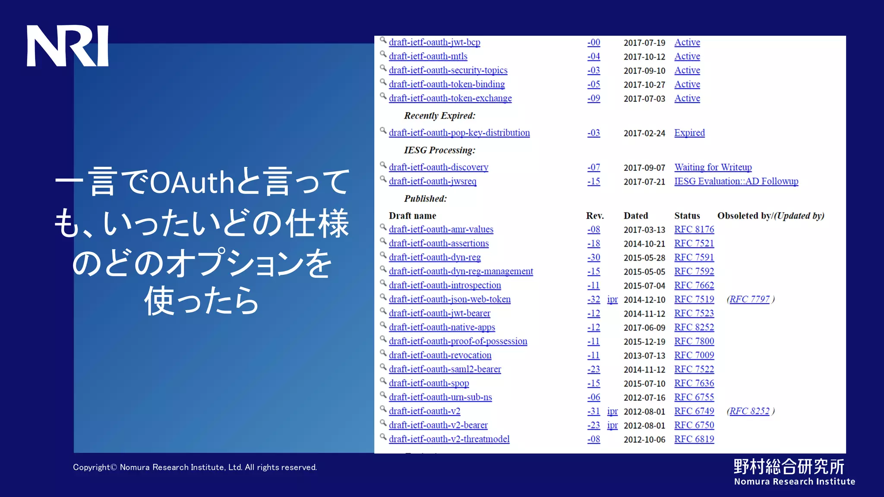The image size is (884, 497).
Task: Open the RFC 6750 link
Action: pos(694,425)
